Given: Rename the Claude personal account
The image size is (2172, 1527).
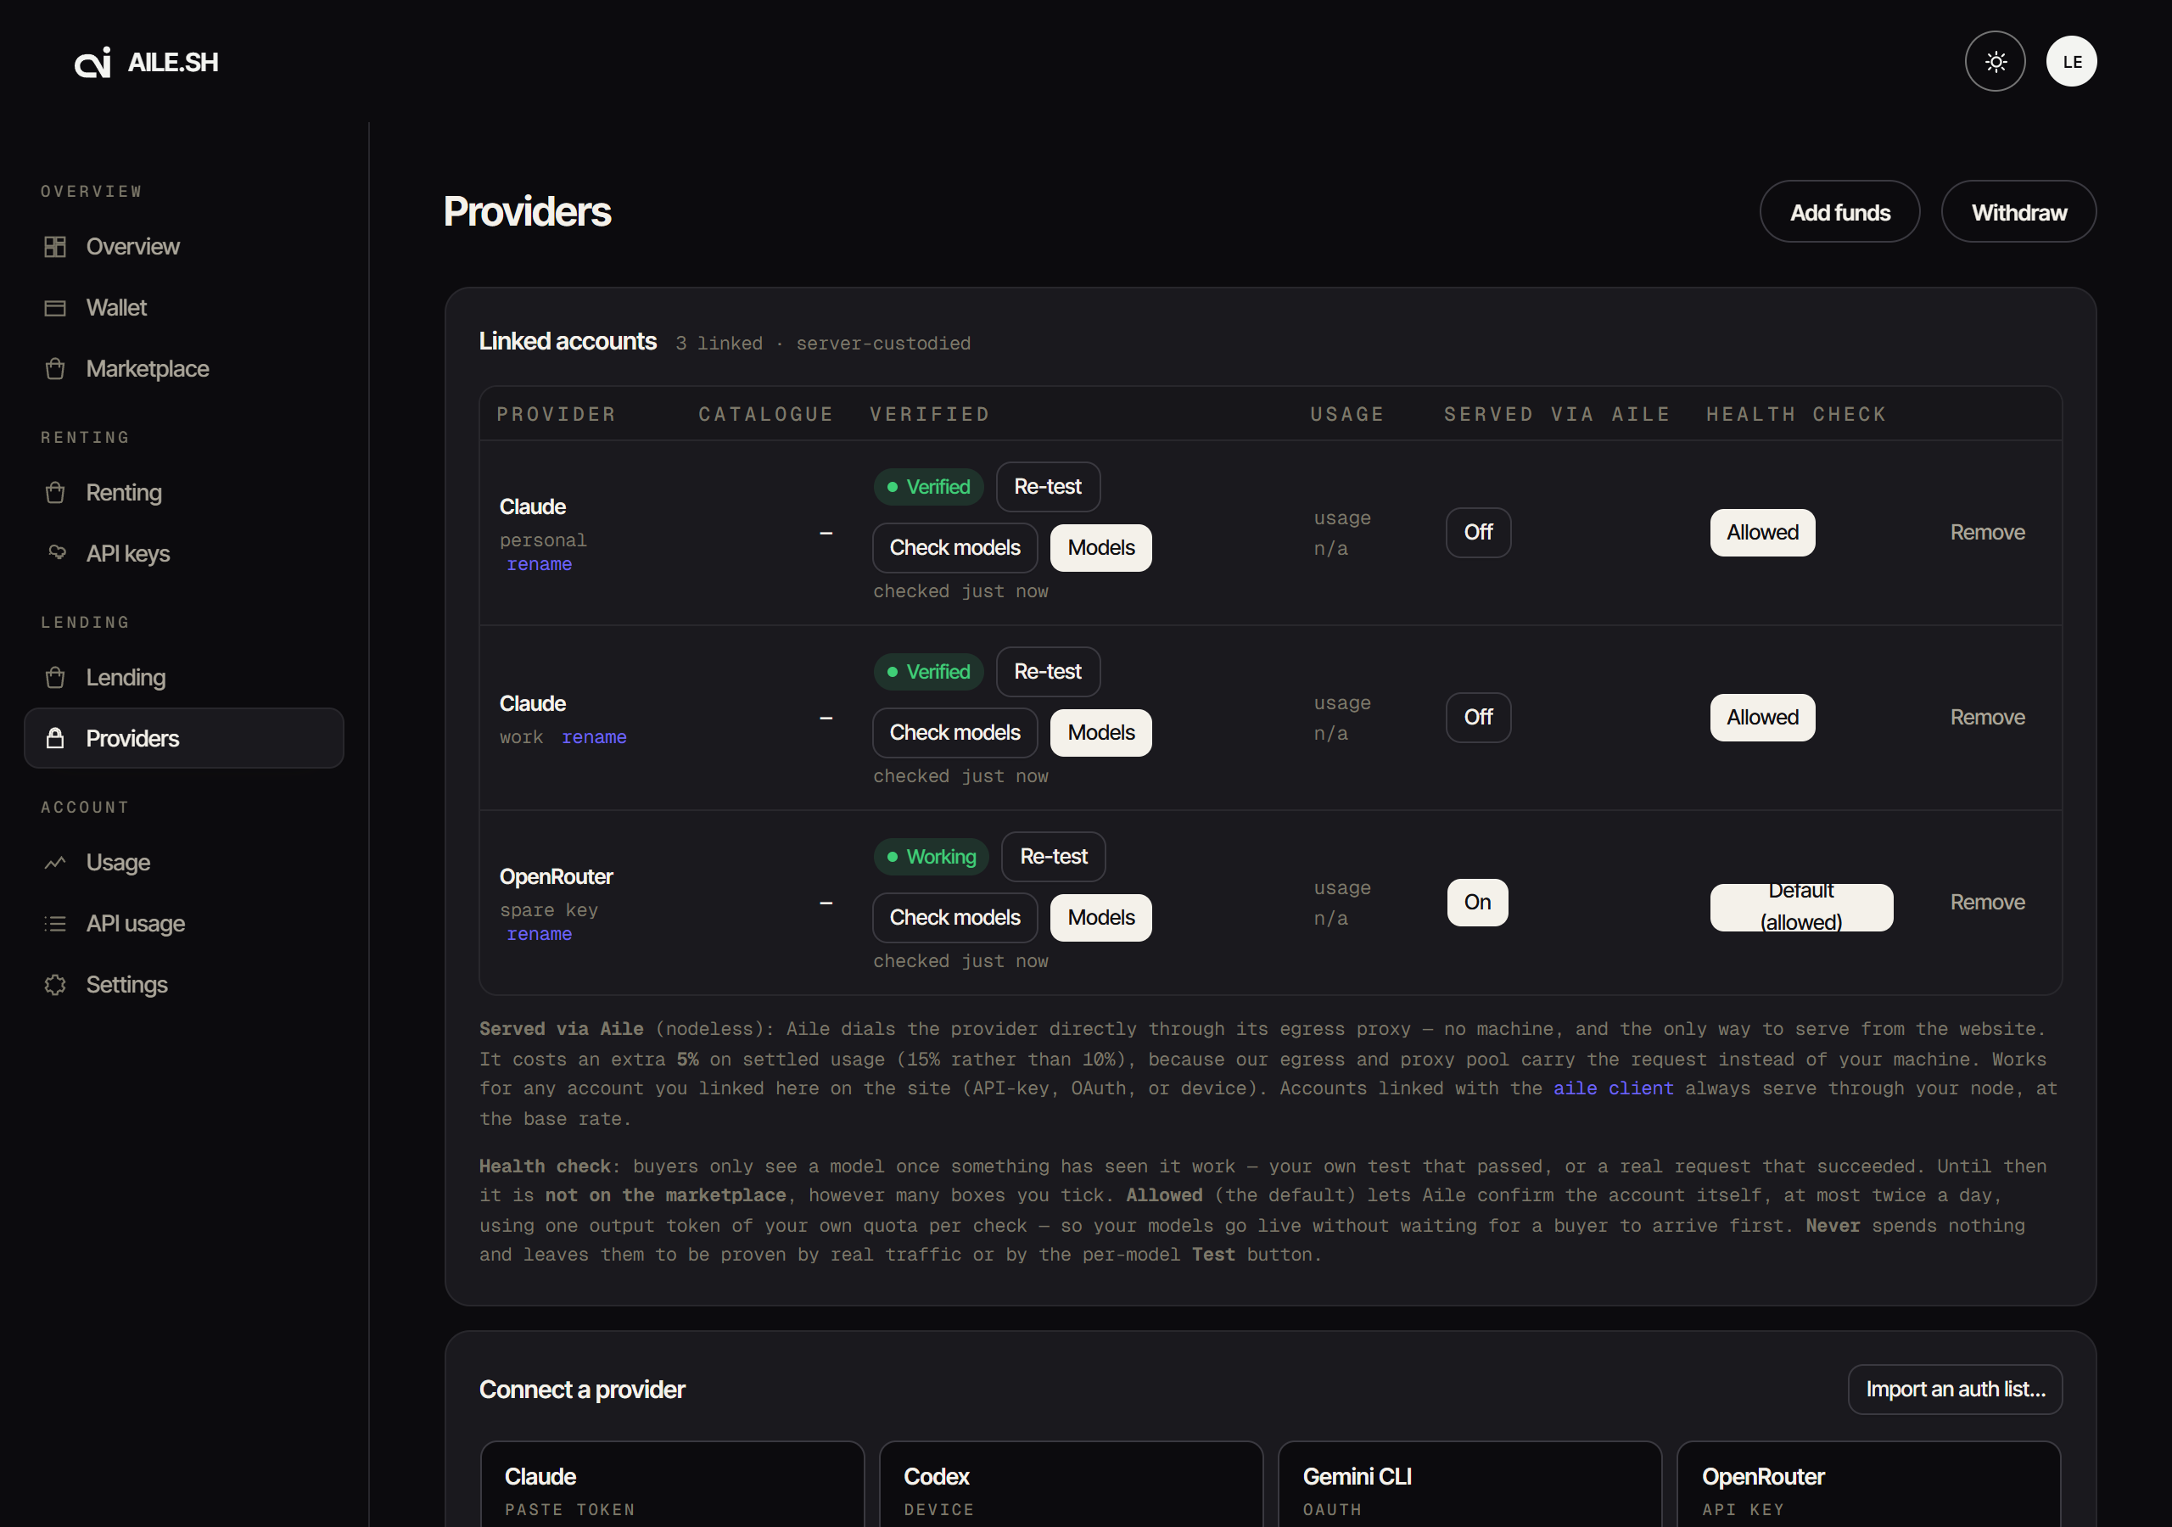Looking at the screenshot, I should coord(538,565).
